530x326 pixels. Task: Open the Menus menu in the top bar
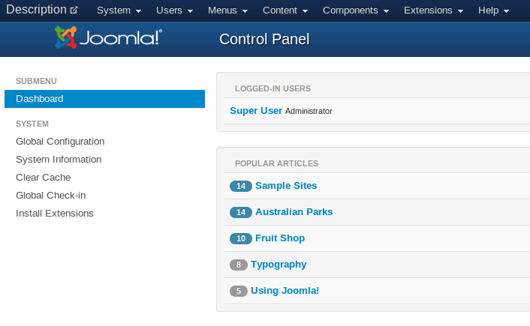227,10
